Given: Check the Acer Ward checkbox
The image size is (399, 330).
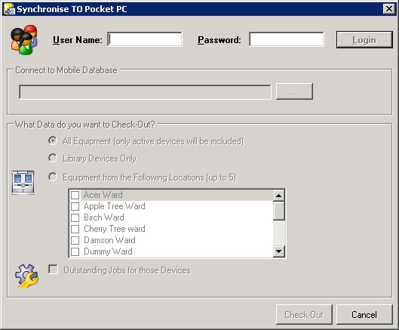Looking at the screenshot, I should point(75,195).
